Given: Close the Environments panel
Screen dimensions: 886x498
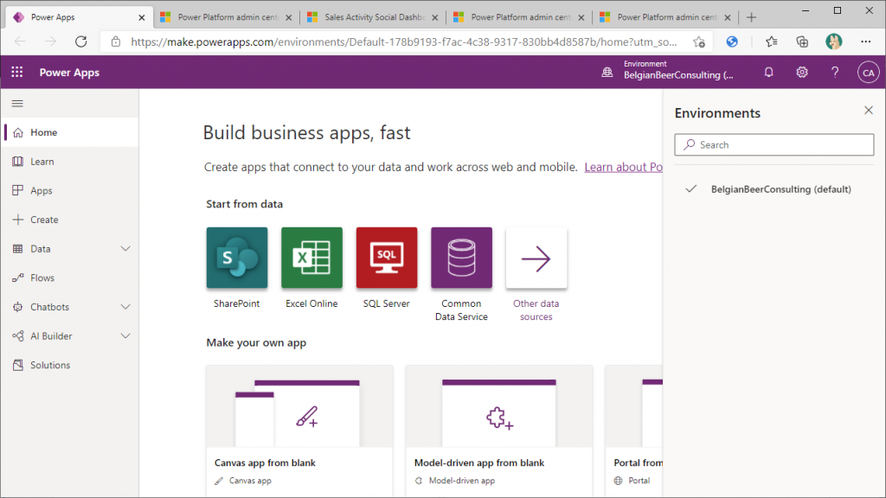Looking at the screenshot, I should (869, 110).
